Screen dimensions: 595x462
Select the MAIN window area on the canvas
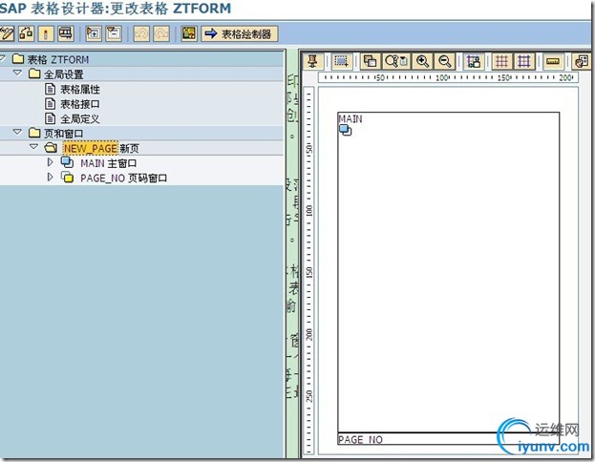coord(448,272)
